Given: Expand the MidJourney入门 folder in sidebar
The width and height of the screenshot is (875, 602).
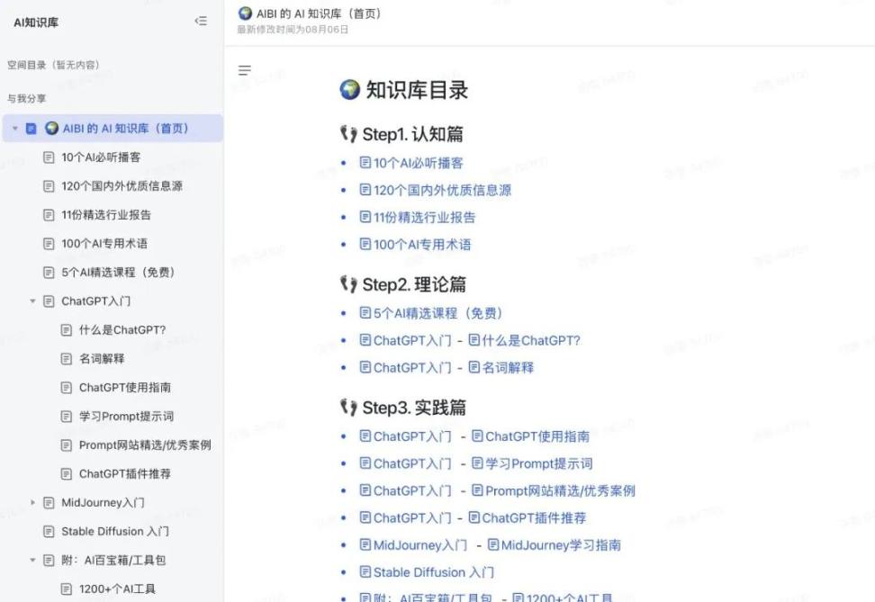Looking at the screenshot, I should pyautogui.click(x=33, y=503).
